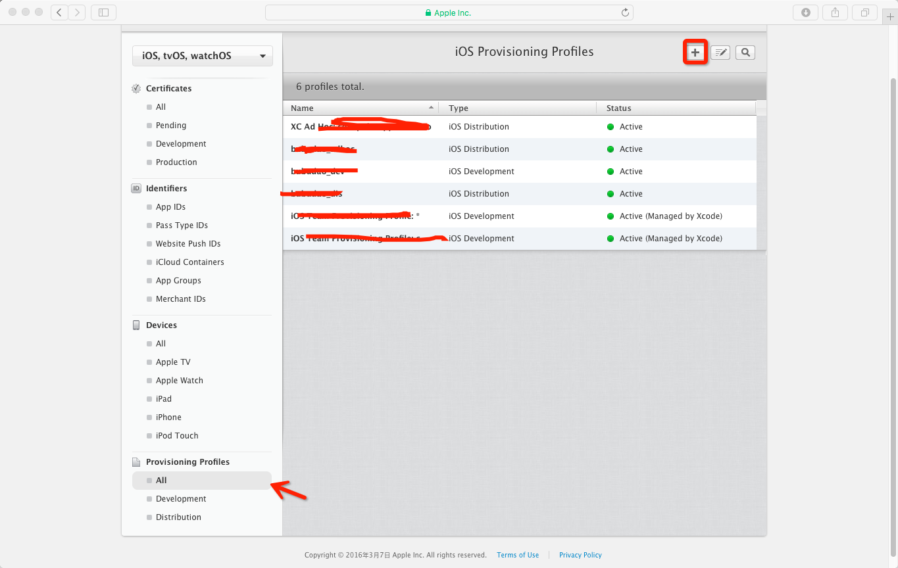The width and height of the screenshot is (898, 568).
Task: Open Development provisioning profiles
Action: click(x=181, y=499)
